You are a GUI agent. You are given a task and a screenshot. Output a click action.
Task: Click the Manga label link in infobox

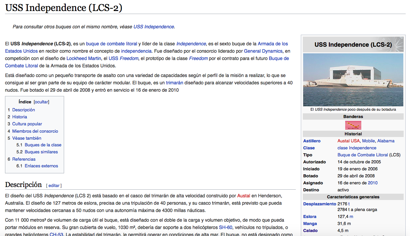pos(310,224)
